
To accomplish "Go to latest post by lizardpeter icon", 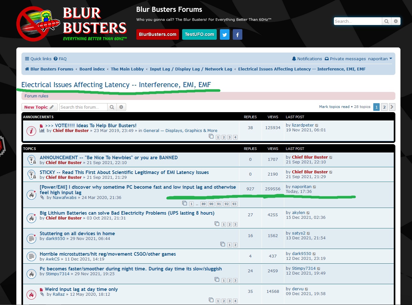I will [317, 125].
